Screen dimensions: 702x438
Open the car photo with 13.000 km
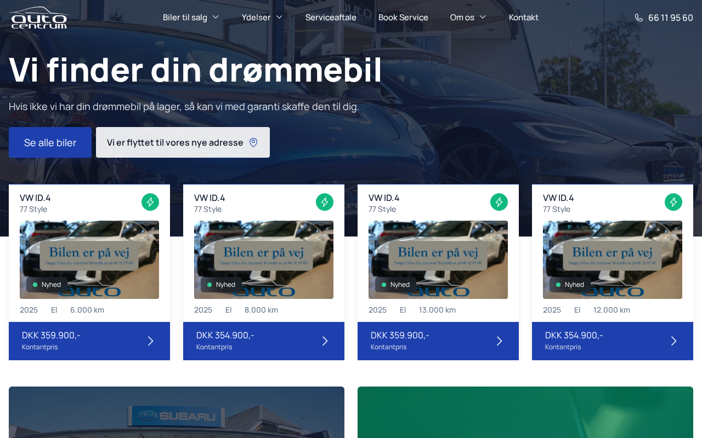click(x=438, y=260)
